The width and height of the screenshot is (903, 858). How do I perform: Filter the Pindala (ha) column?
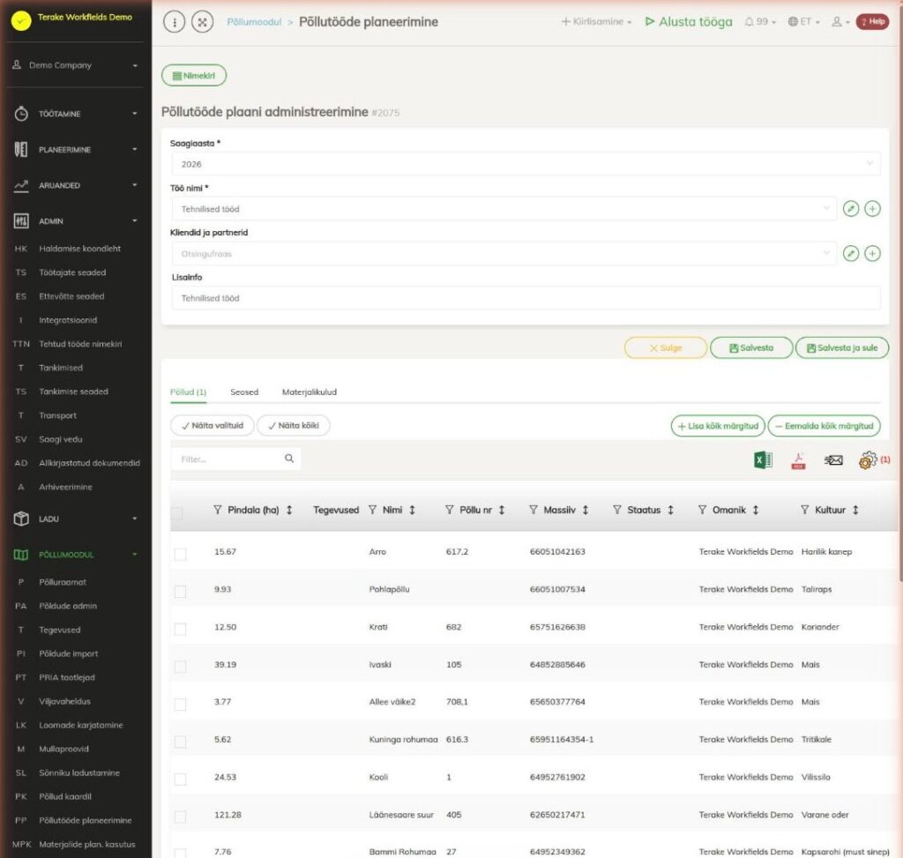(217, 510)
